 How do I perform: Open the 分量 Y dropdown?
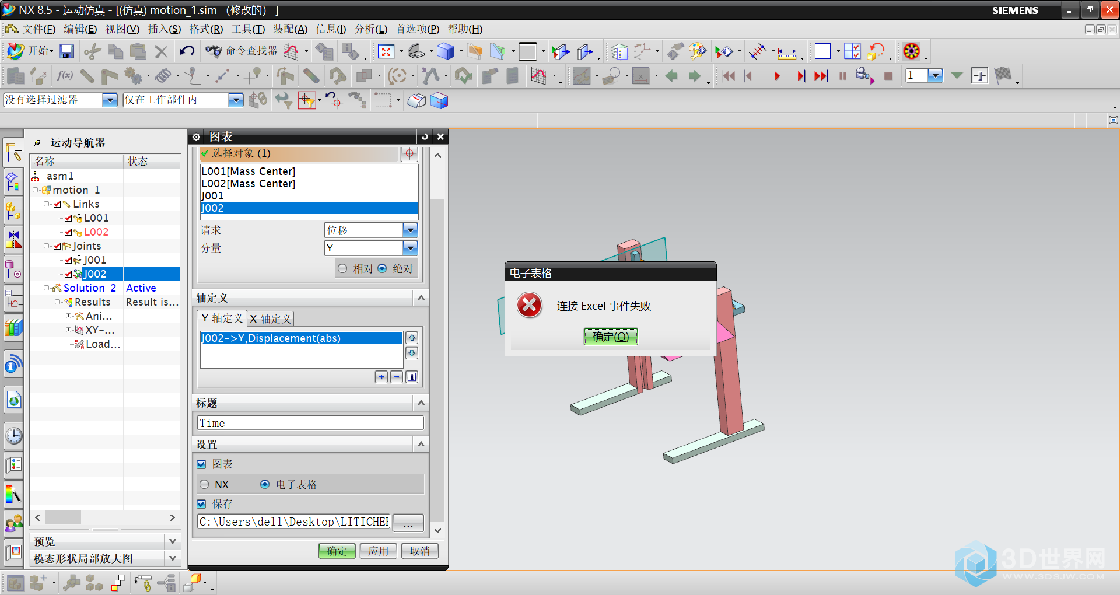(411, 249)
